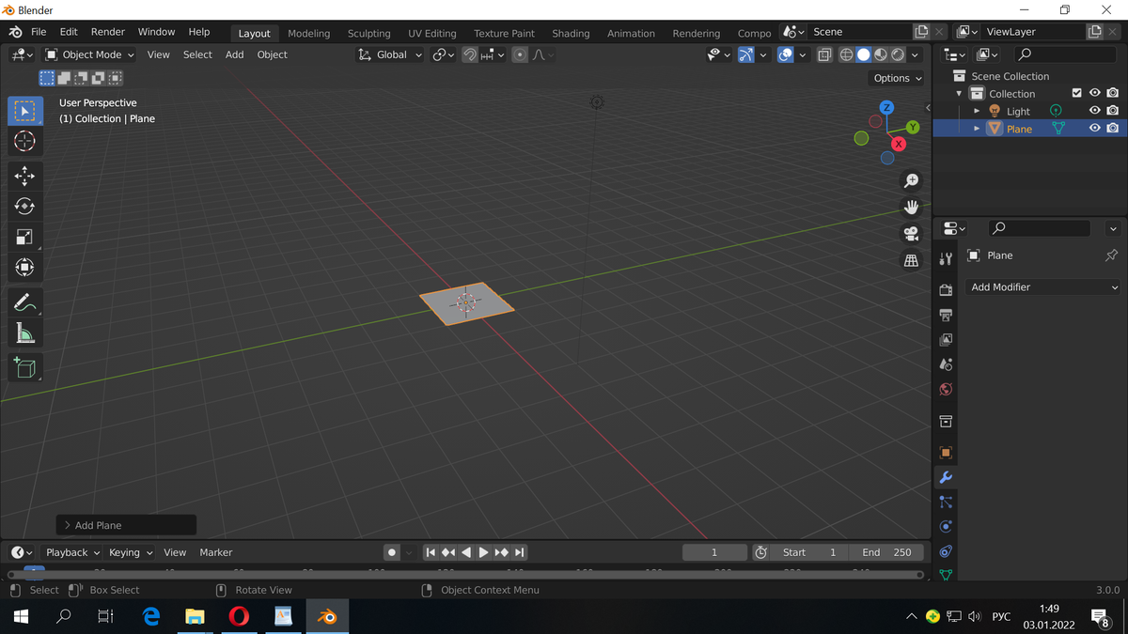
Task: Click the End frame field
Action: [x=886, y=552]
